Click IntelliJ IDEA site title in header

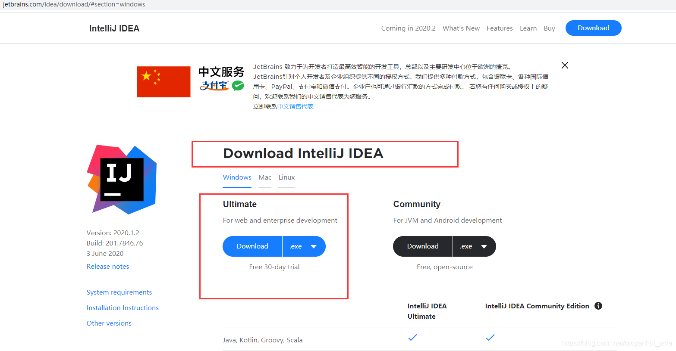point(114,28)
